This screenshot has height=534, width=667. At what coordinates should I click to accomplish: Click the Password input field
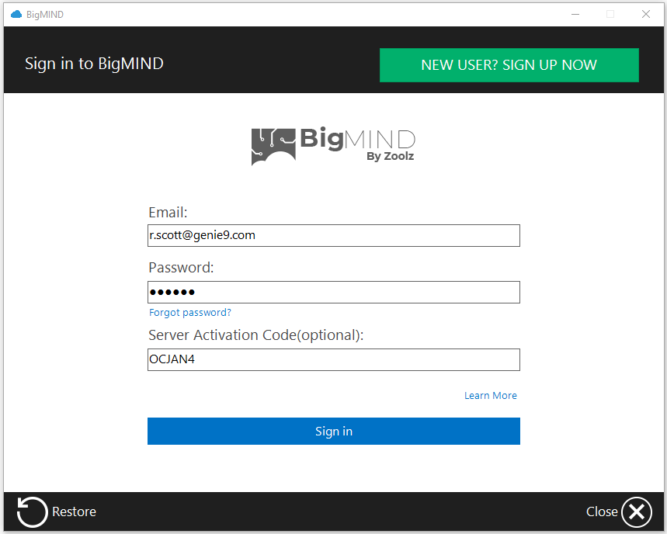(333, 292)
